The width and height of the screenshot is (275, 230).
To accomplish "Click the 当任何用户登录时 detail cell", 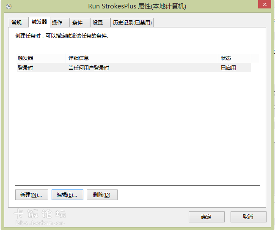I will tap(89, 68).
